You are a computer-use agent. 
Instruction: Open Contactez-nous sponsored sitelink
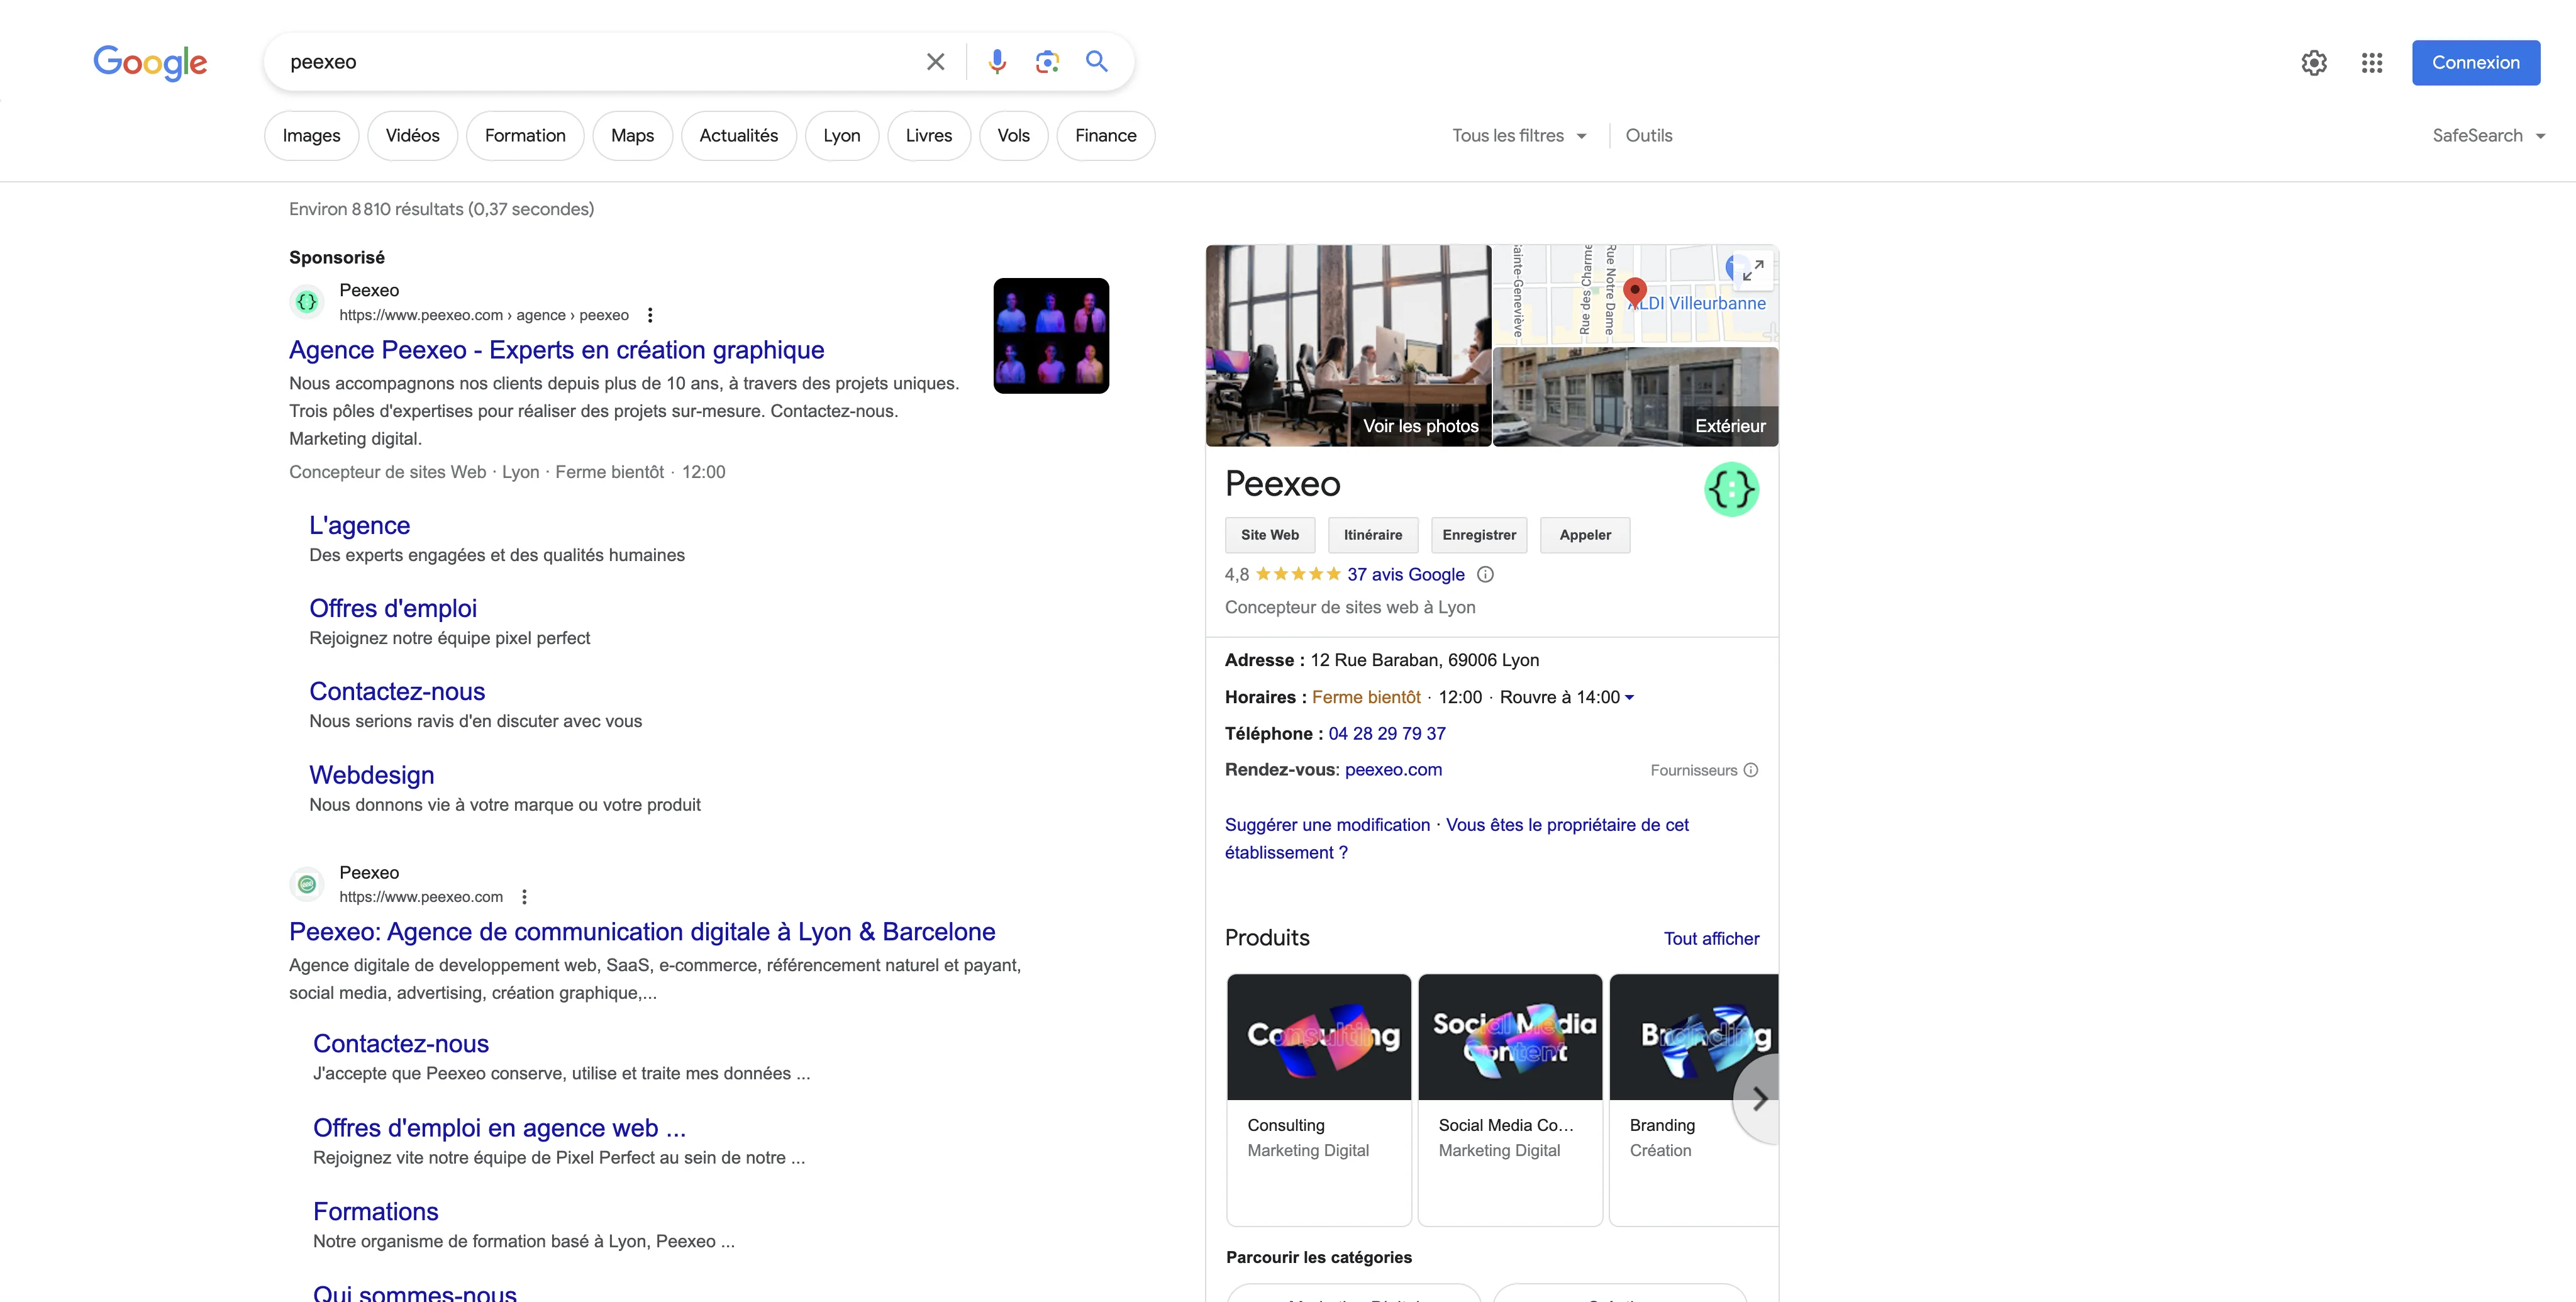(397, 692)
